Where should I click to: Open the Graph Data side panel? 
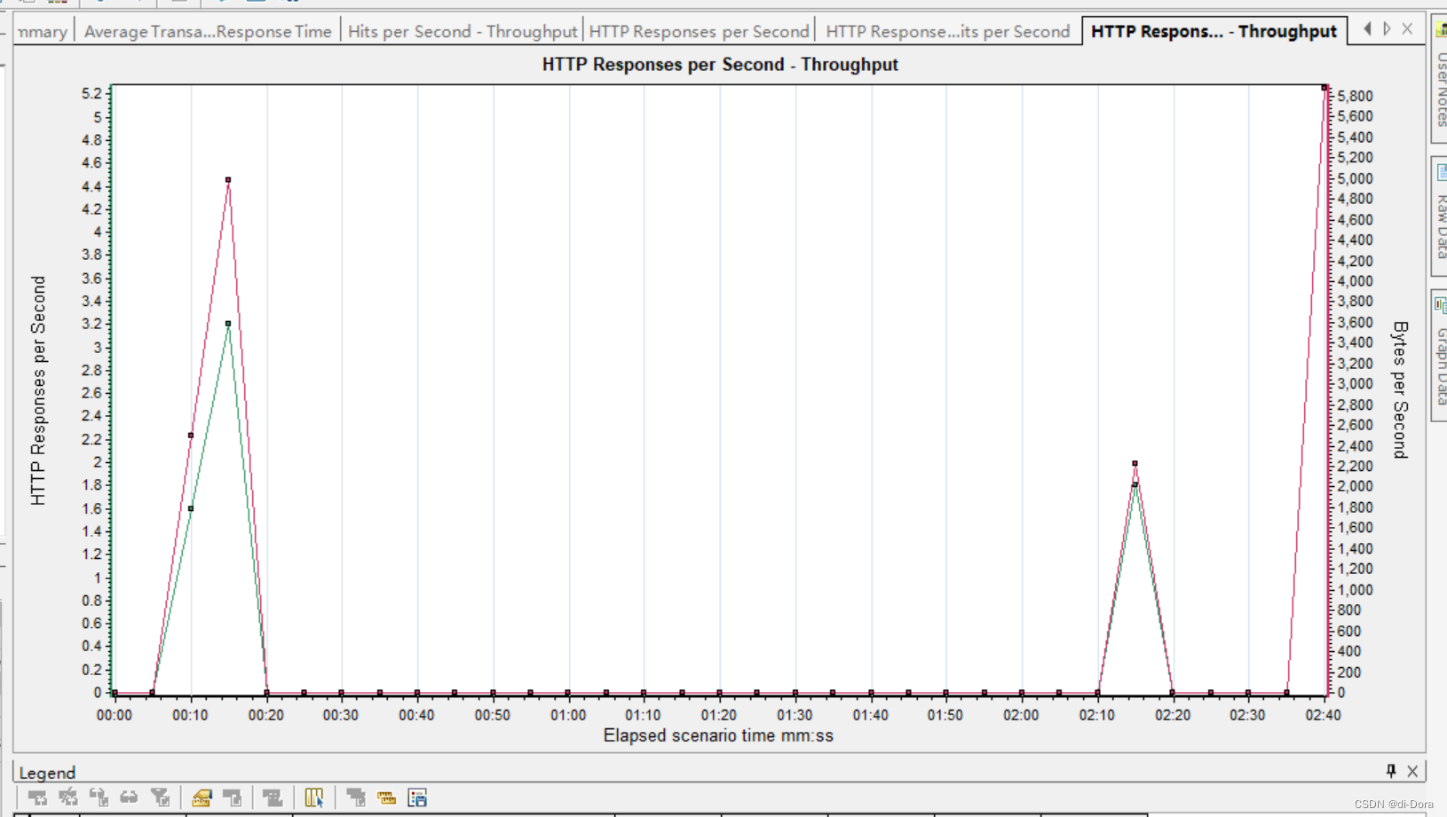click(1440, 354)
